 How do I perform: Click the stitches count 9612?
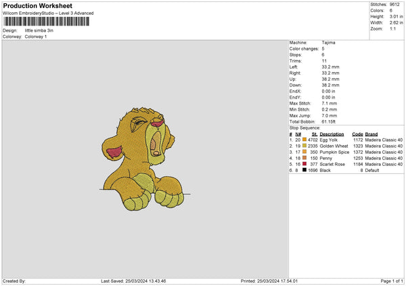[x=394, y=5]
